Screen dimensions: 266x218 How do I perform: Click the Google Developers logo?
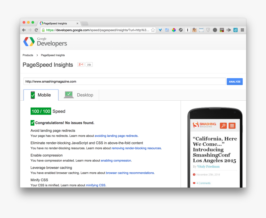45,42
